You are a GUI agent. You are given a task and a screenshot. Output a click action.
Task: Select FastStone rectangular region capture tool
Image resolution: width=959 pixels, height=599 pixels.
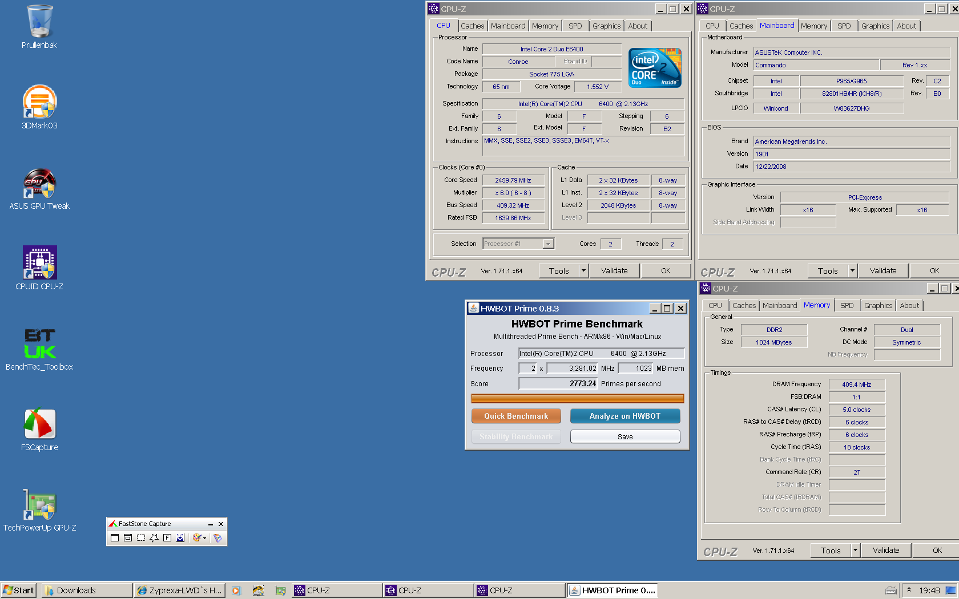(x=141, y=537)
